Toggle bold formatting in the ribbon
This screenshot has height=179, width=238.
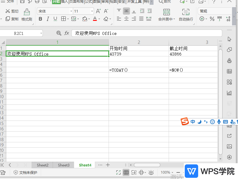point(40,19)
